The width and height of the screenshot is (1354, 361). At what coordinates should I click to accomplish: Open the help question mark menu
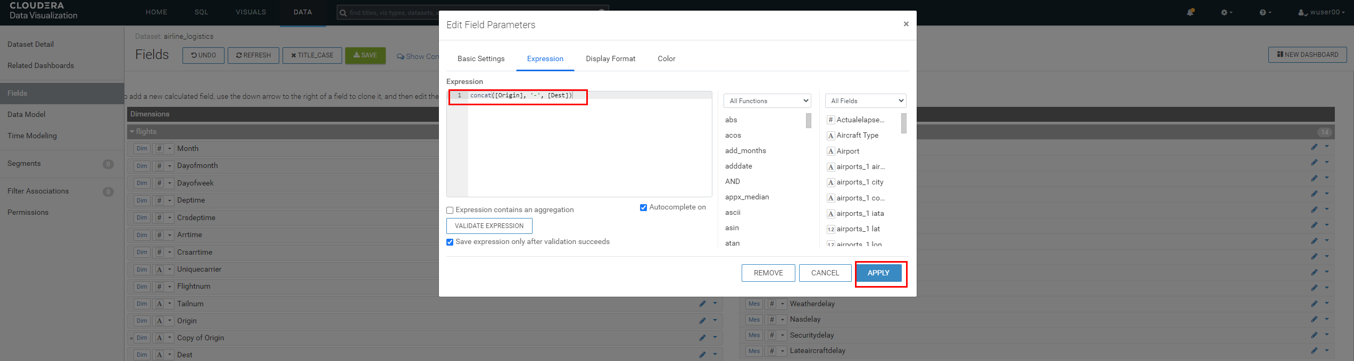[x=1265, y=12]
